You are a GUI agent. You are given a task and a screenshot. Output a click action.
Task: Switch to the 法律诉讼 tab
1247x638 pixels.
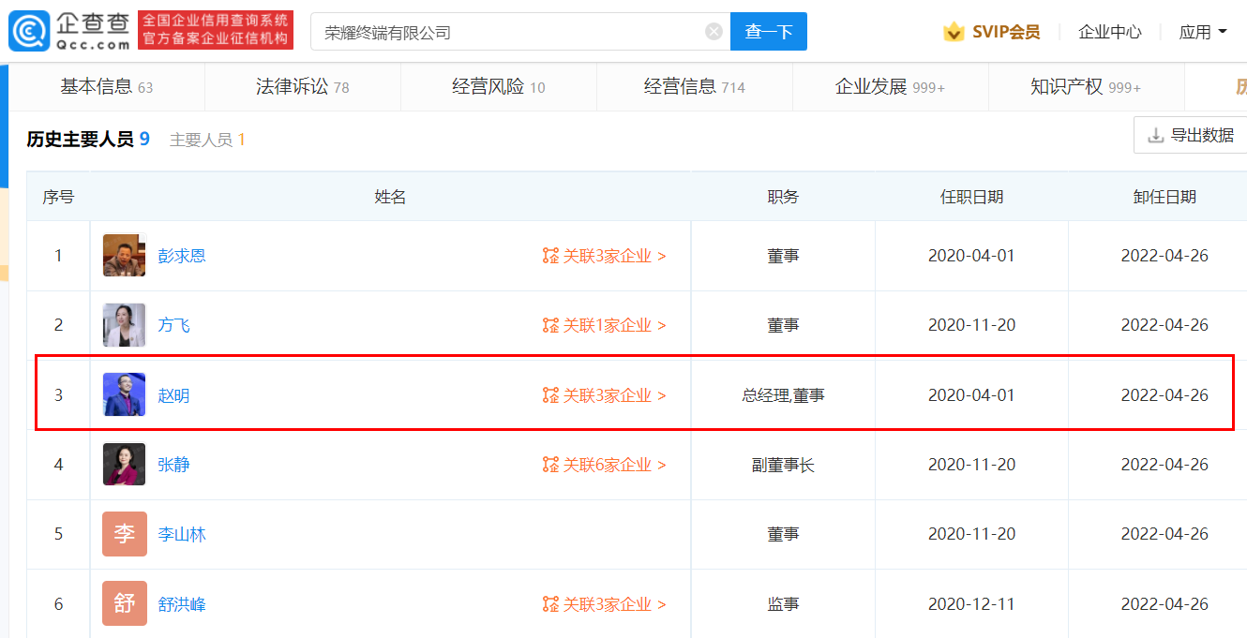tap(302, 87)
